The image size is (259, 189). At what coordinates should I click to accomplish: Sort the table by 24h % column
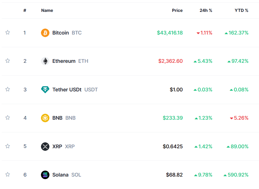pos(206,10)
